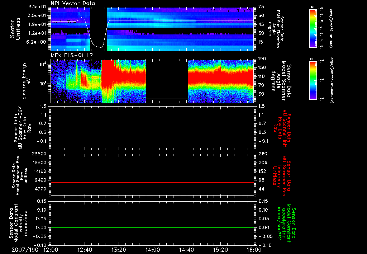Click the 1.2e+01 sector axis value
This screenshot has height=254, width=367.
[37, 33]
